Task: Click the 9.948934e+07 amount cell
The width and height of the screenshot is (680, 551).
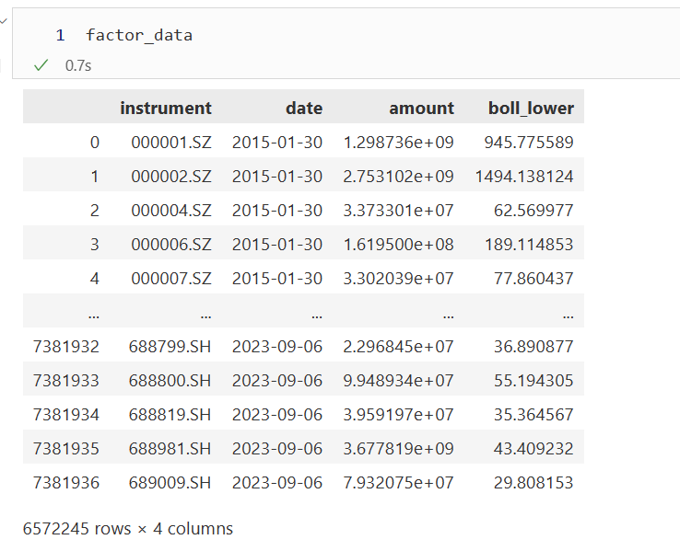Action: coord(398,380)
